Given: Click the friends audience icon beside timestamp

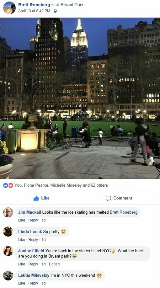Looking at the screenshot, I should point(56,11).
